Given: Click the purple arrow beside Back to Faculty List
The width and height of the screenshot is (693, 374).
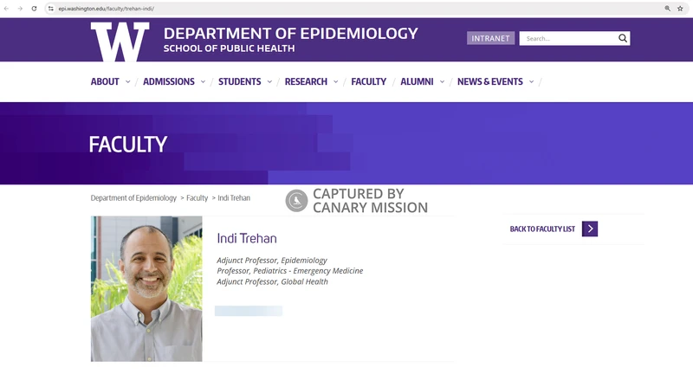Looking at the screenshot, I should point(590,229).
